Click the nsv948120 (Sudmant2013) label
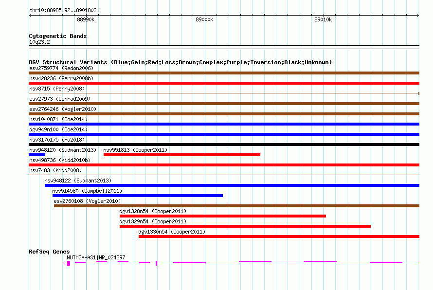The height and width of the screenshot is (290, 433). click(63, 150)
